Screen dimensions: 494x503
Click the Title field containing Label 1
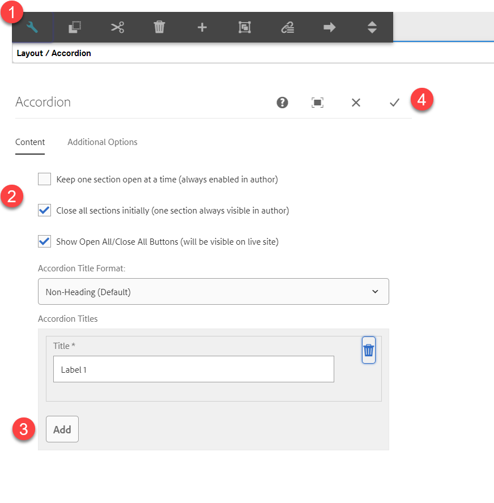pyautogui.click(x=193, y=369)
